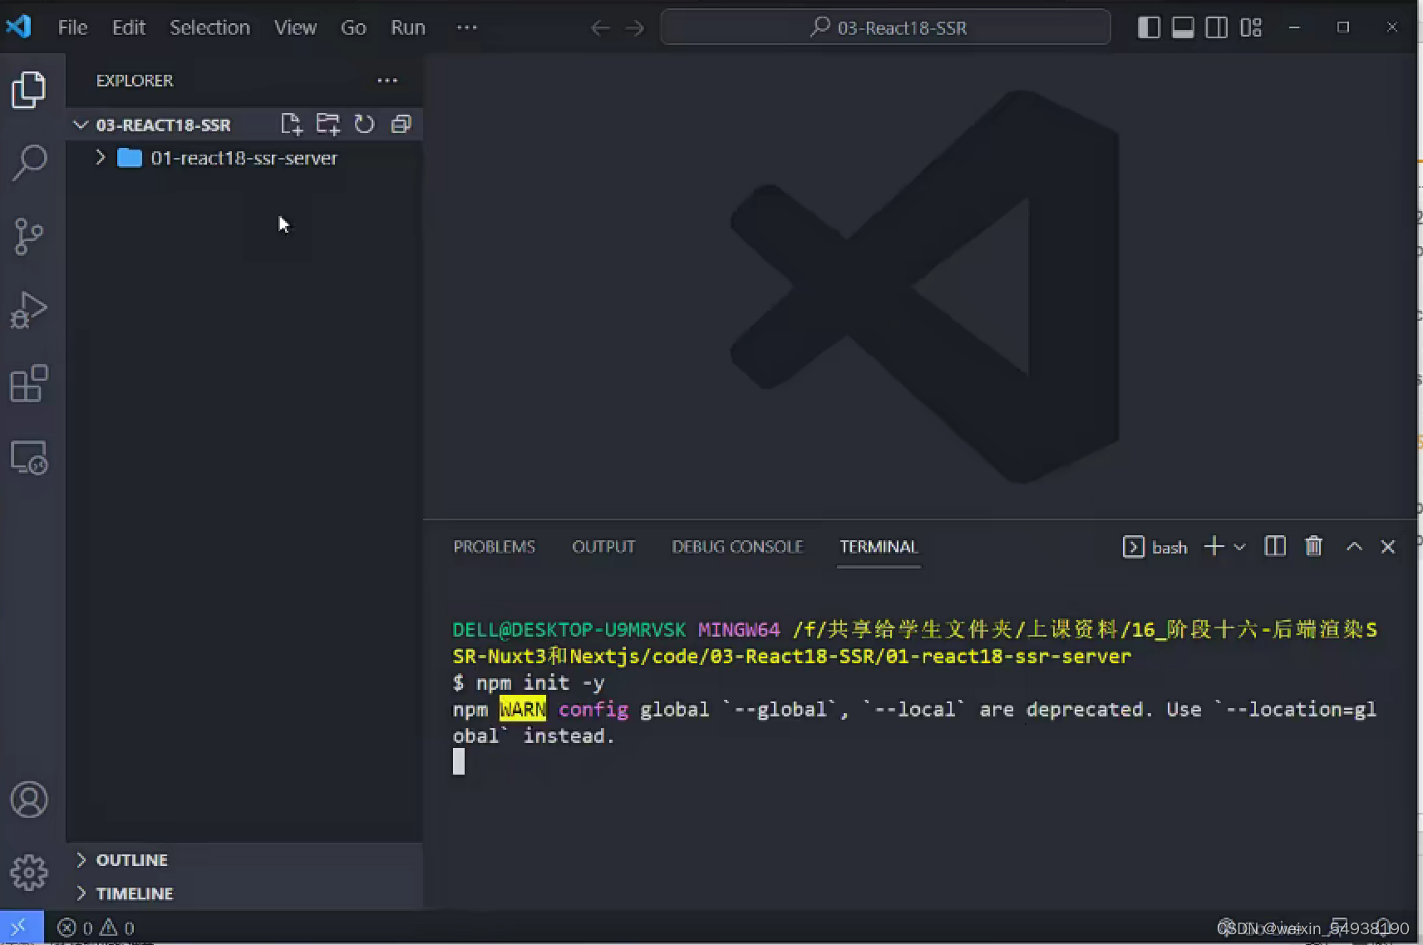
Task: Open Source Control view
Action: pyautogui.click(x=29, y=236)
